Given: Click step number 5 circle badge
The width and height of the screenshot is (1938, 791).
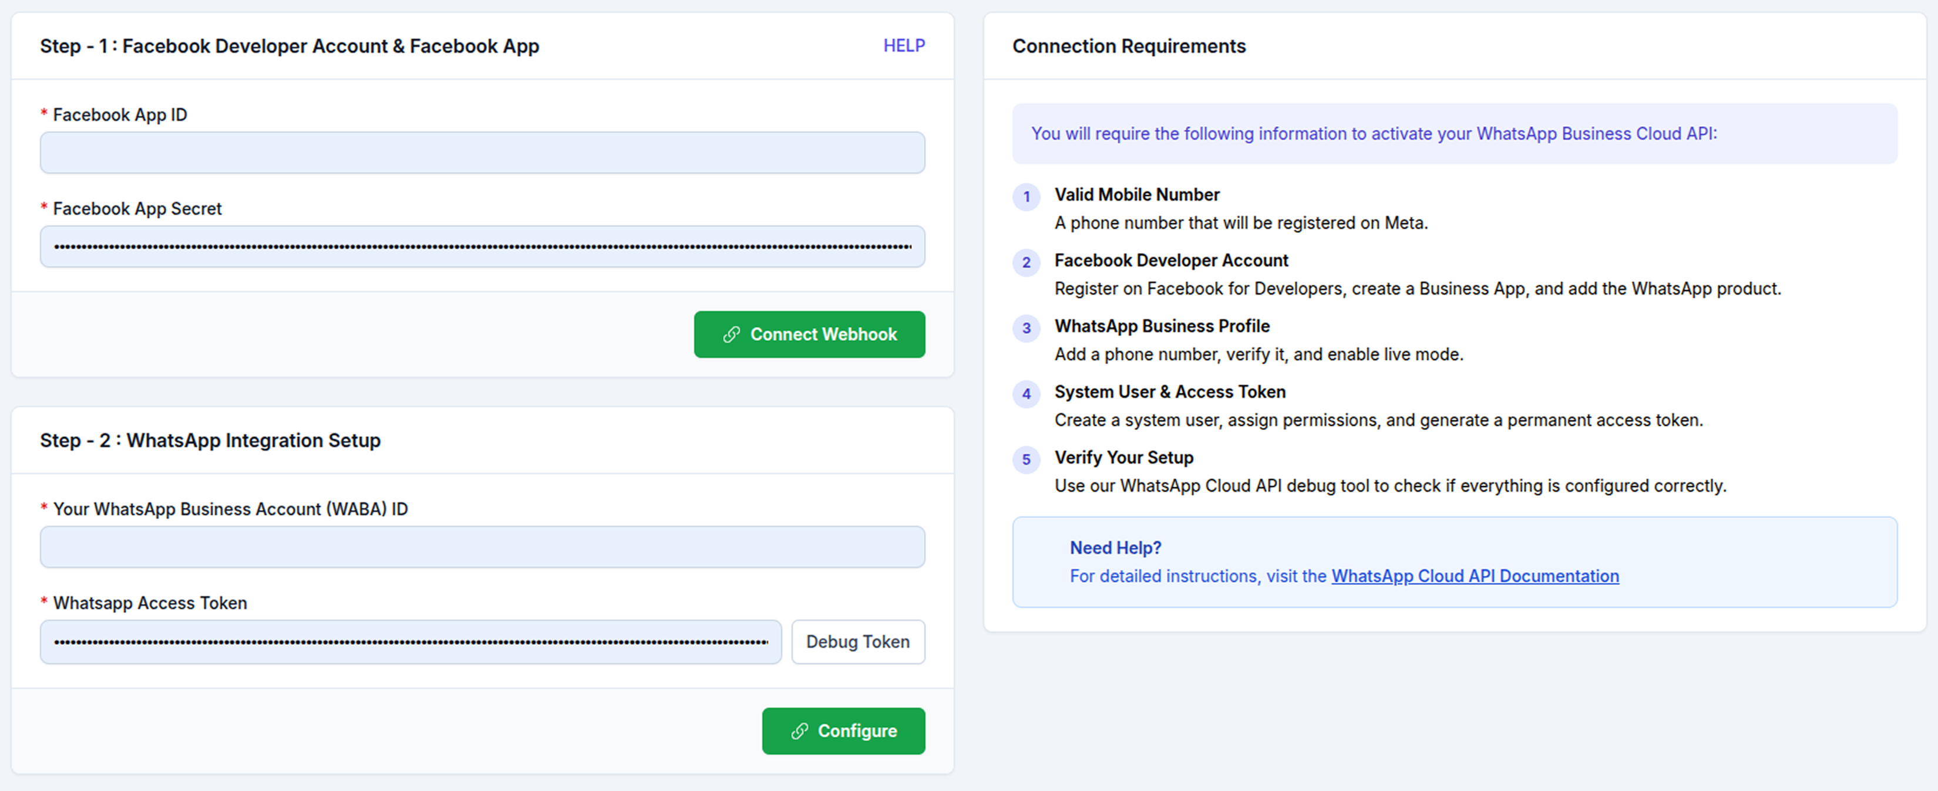Looking at the screenshot, I should click(x=1026, y=459).
